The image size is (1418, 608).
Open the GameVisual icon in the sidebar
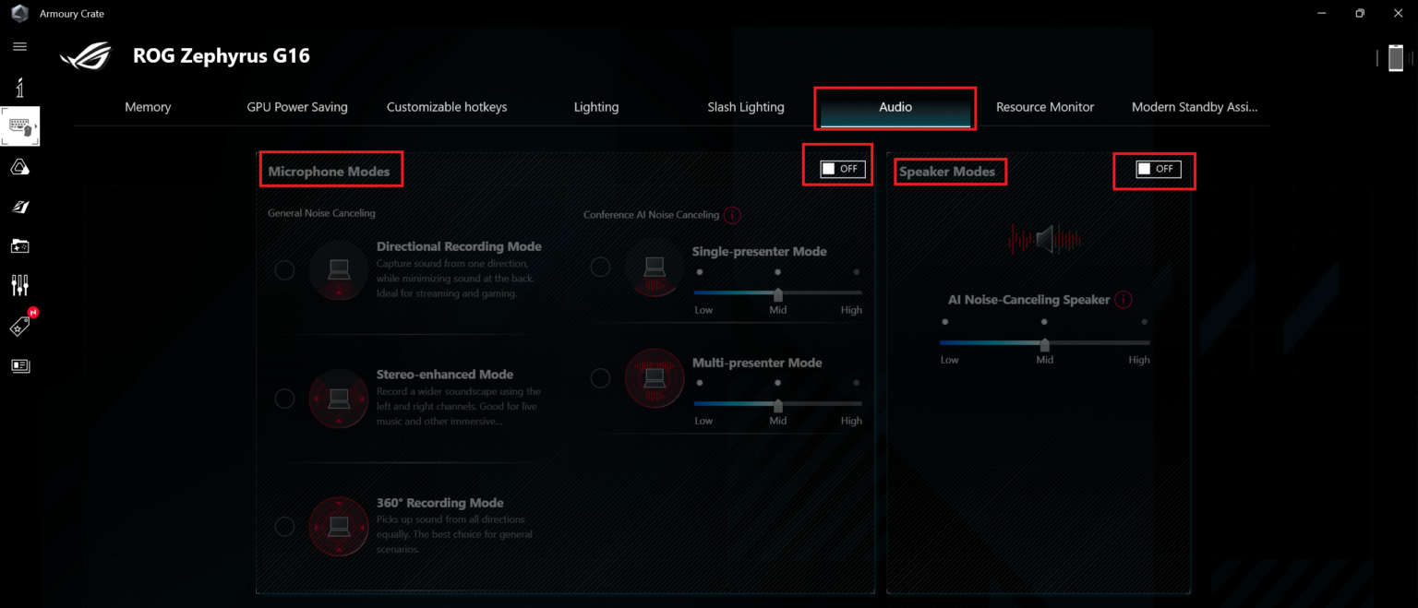click(x=19, y=207)
